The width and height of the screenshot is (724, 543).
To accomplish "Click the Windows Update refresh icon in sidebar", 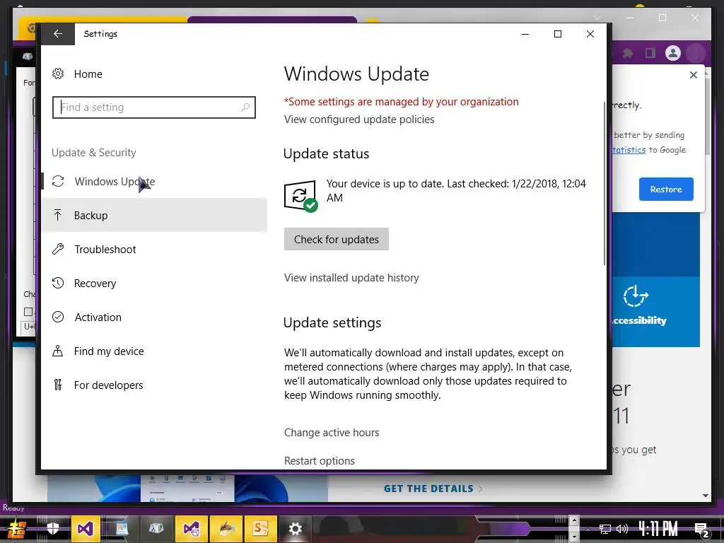I will (58, 181).
